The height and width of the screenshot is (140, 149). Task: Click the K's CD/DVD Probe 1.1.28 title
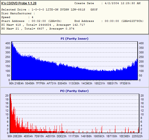pyautogui.click(x=19, y=3)
